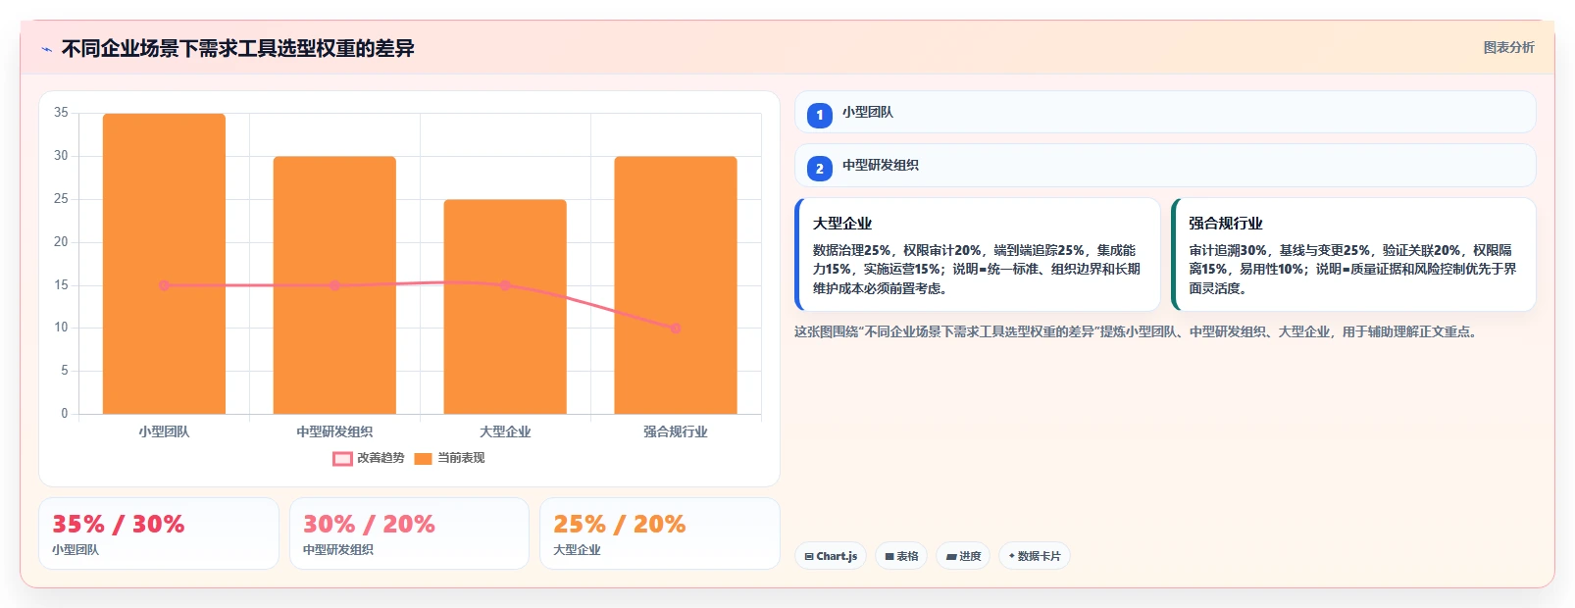Select the 数据卡片 tag

point(1035,556)
